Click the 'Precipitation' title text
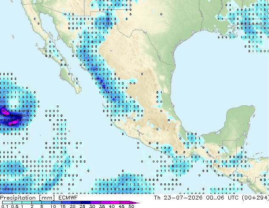This screenshot has height=208, width=269. pyautogui.click(x=18, y=198)
